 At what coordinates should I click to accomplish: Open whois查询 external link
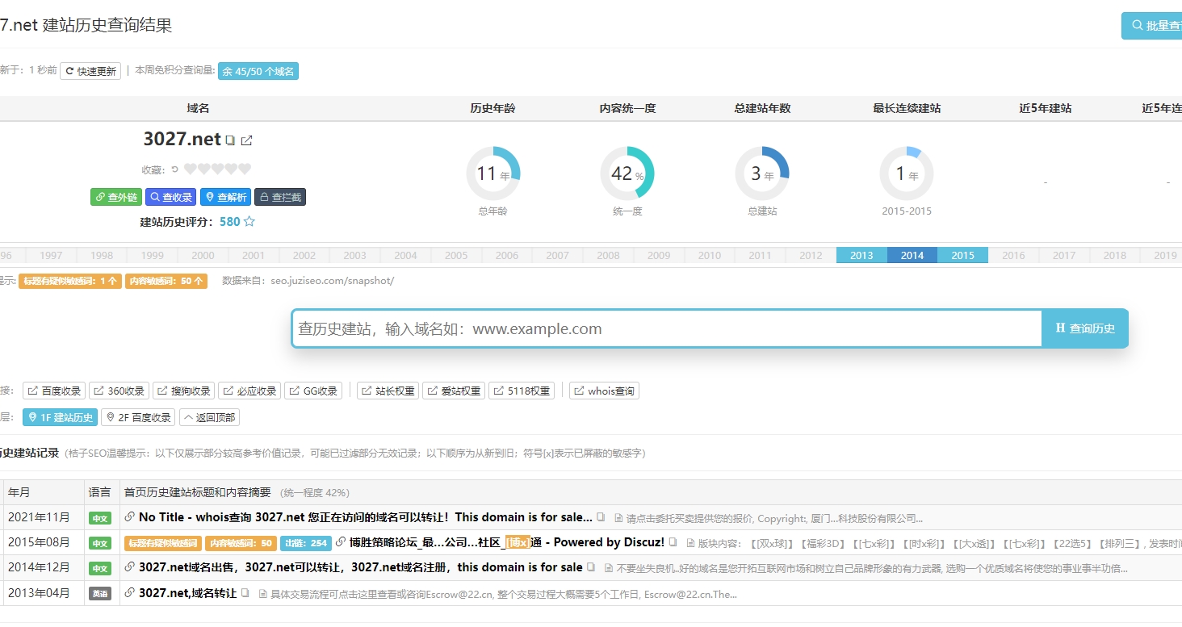tap(605, 391)
